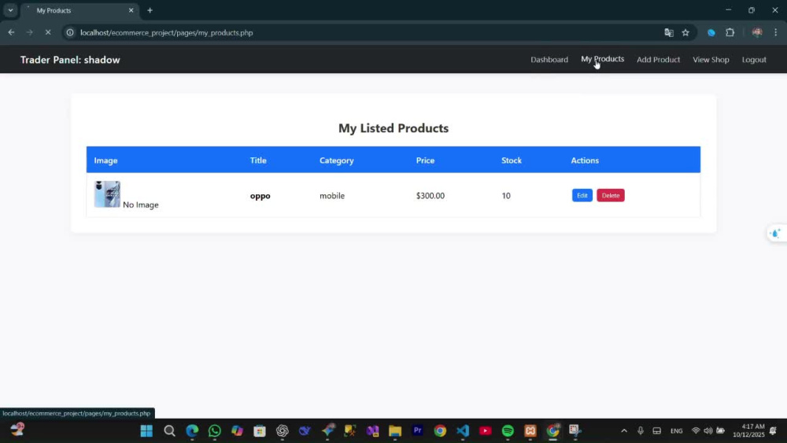Click the Image column header
This screenshot has height=443, width=787.
[105, 161]
